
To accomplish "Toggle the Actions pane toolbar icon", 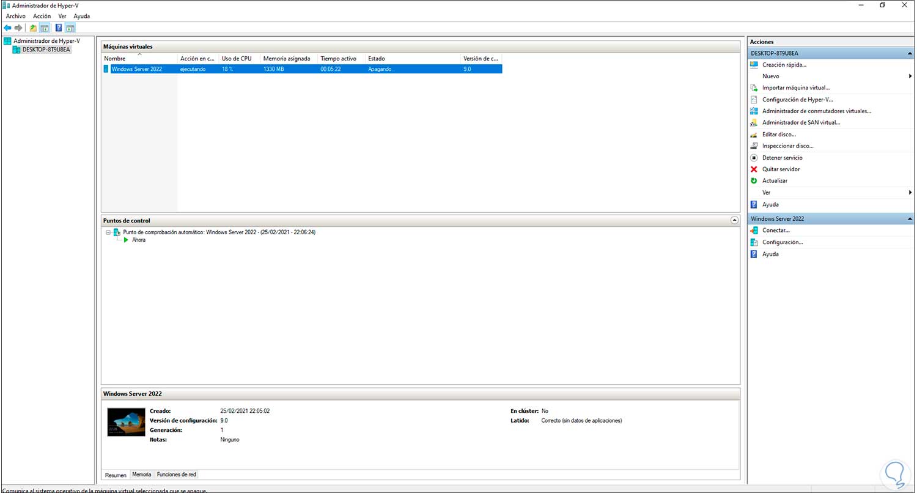I will (70, 28).
